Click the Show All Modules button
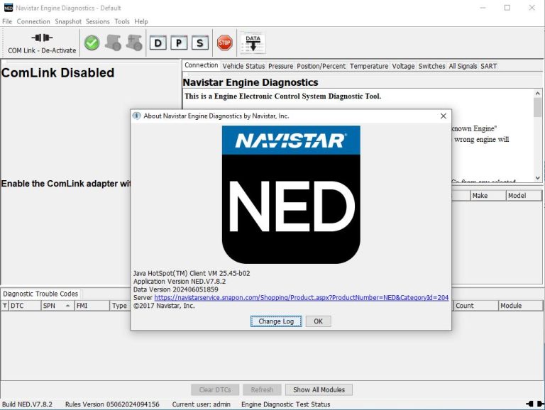The width and height of the screenshot is (545, 410). coord(319,390)
